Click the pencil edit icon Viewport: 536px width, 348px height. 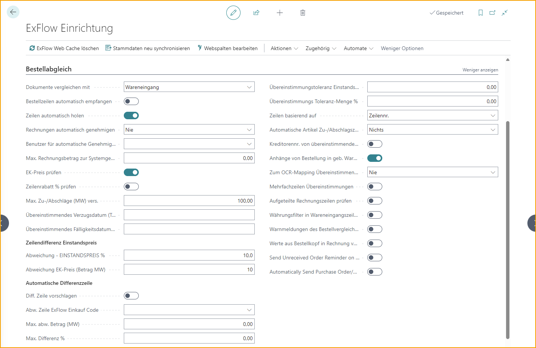pyautogui.click(x=233, y=13)
